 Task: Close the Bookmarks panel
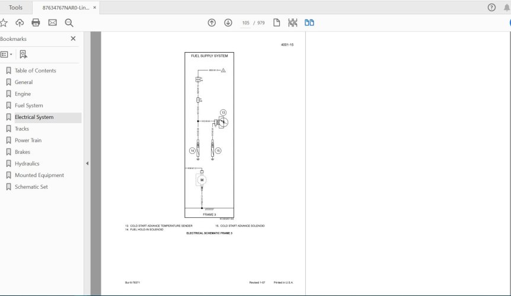(x=73, y=38)
